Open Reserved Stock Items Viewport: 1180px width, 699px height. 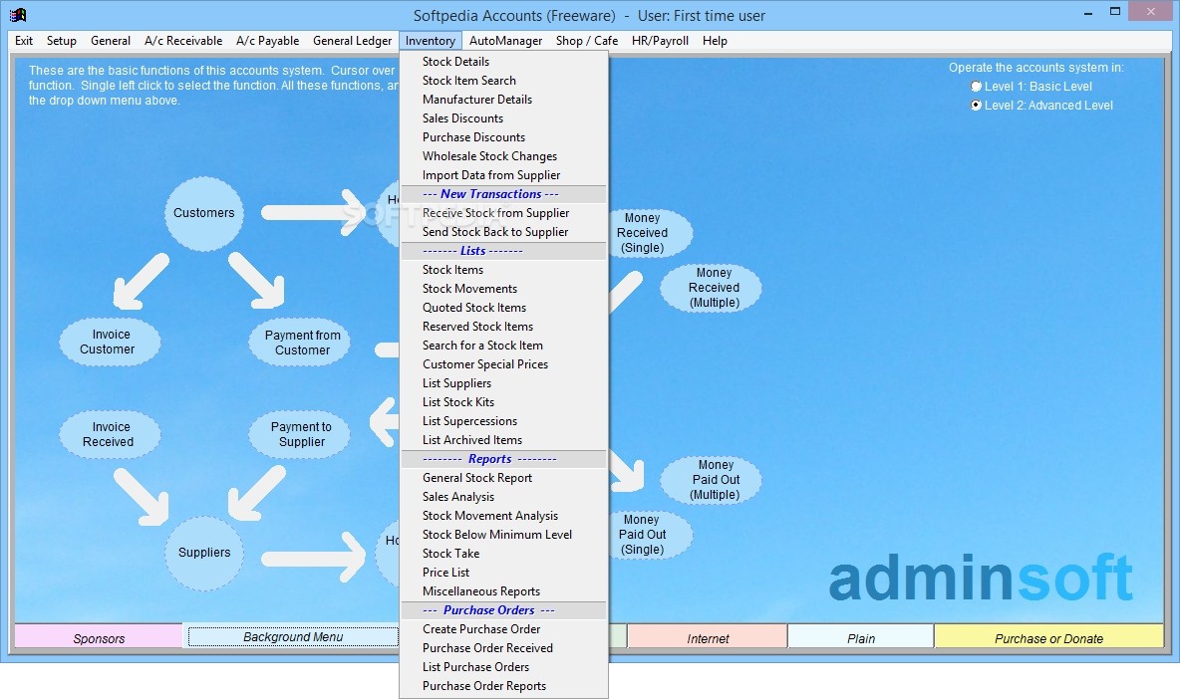point(503,327)
